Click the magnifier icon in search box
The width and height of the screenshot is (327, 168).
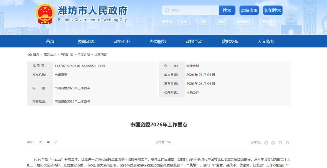pyautogui.click(x=167, y=10)
